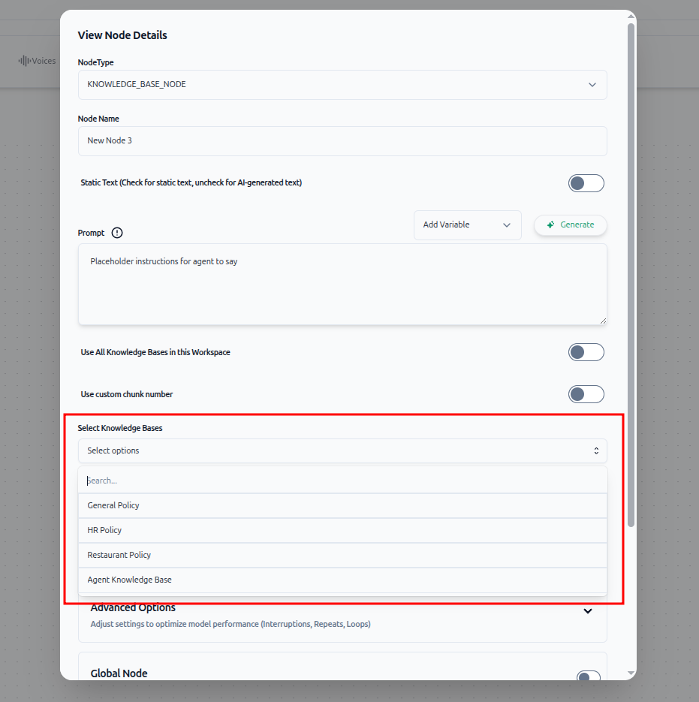The image size is (699, 702).
Task: Click the Voices waveform icon
Action: pos(24,61)
